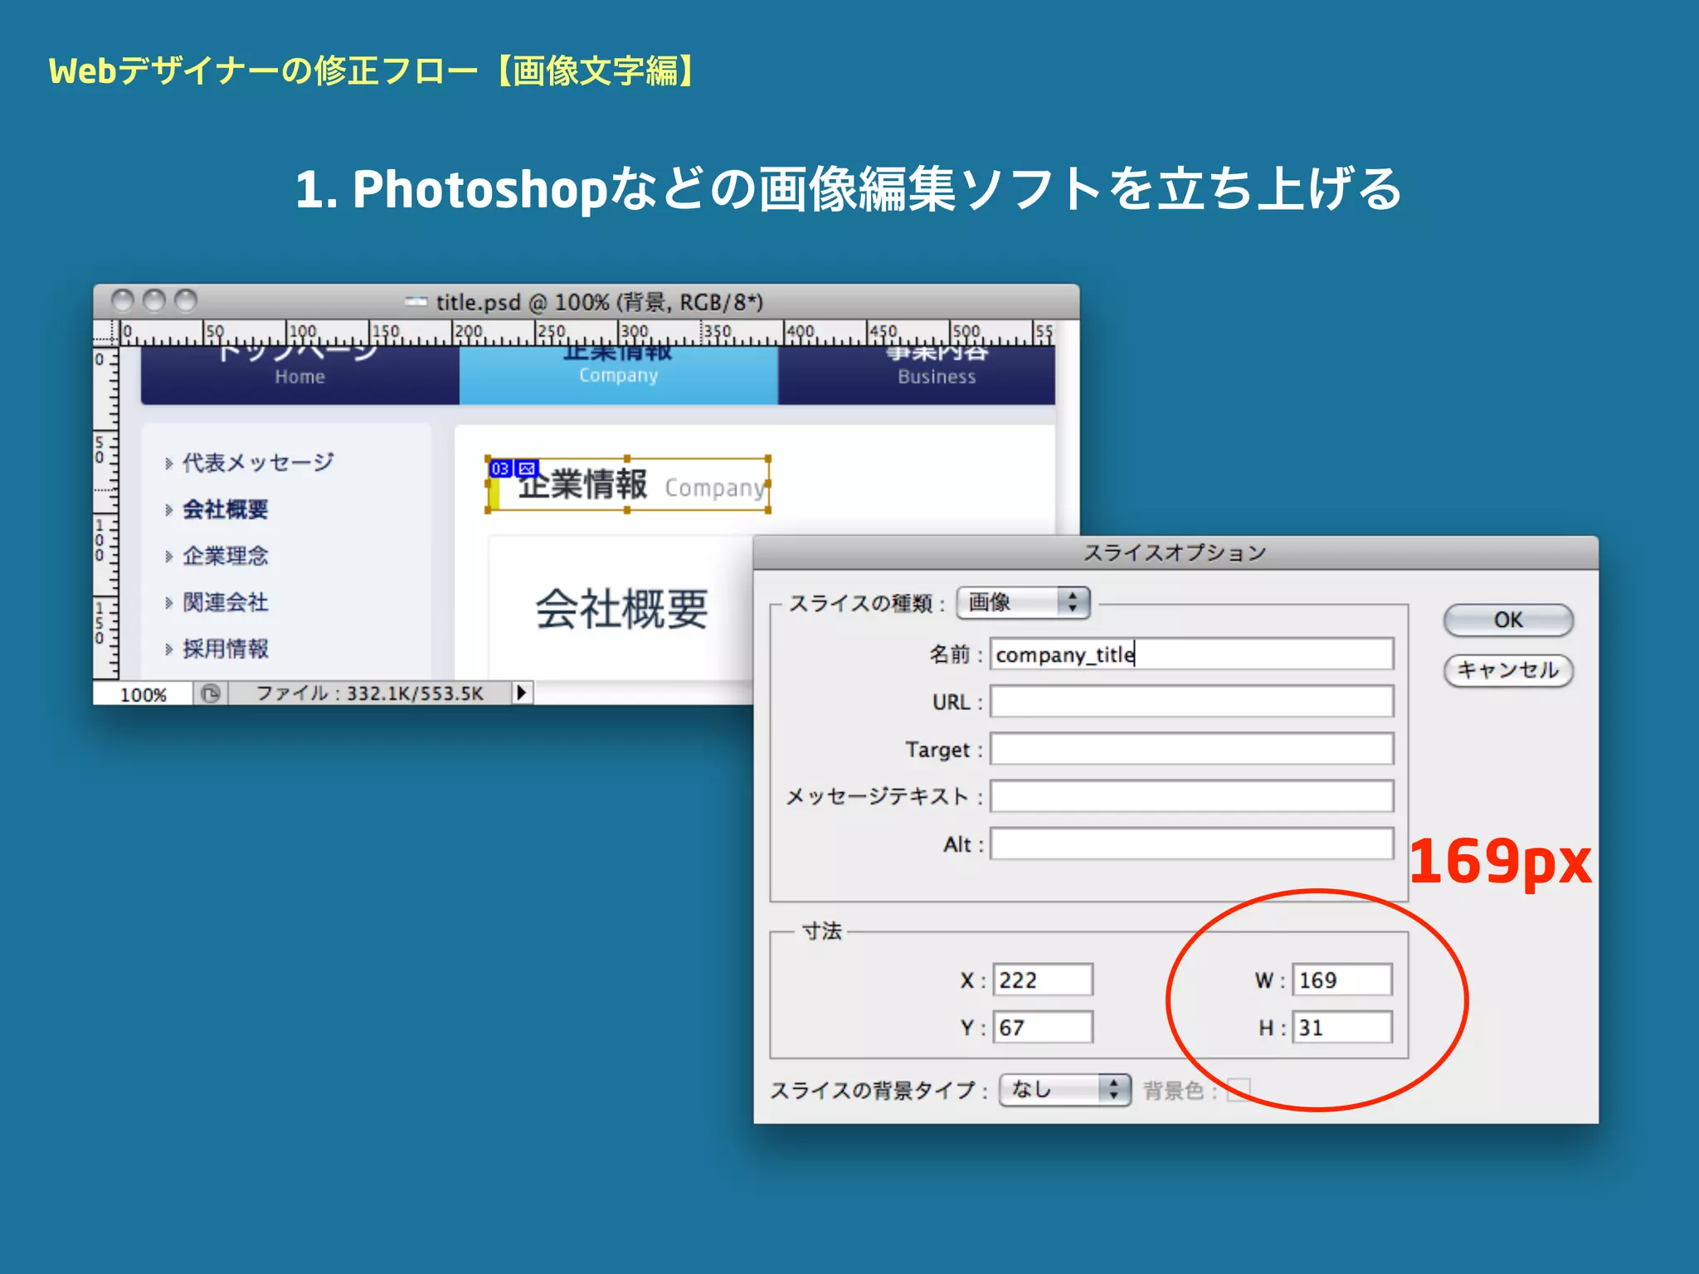Click the Alt input field

point(1191,844)
